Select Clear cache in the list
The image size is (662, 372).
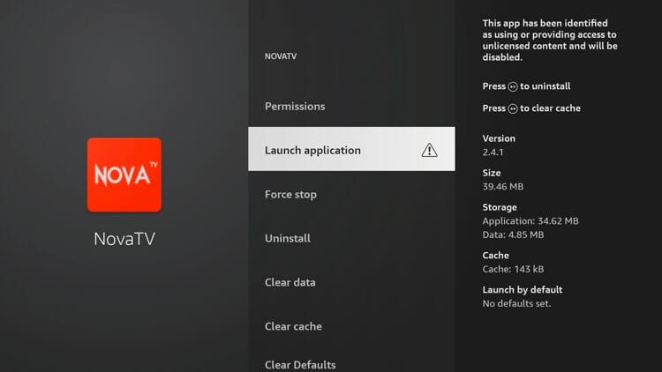(x=351, y=326)
